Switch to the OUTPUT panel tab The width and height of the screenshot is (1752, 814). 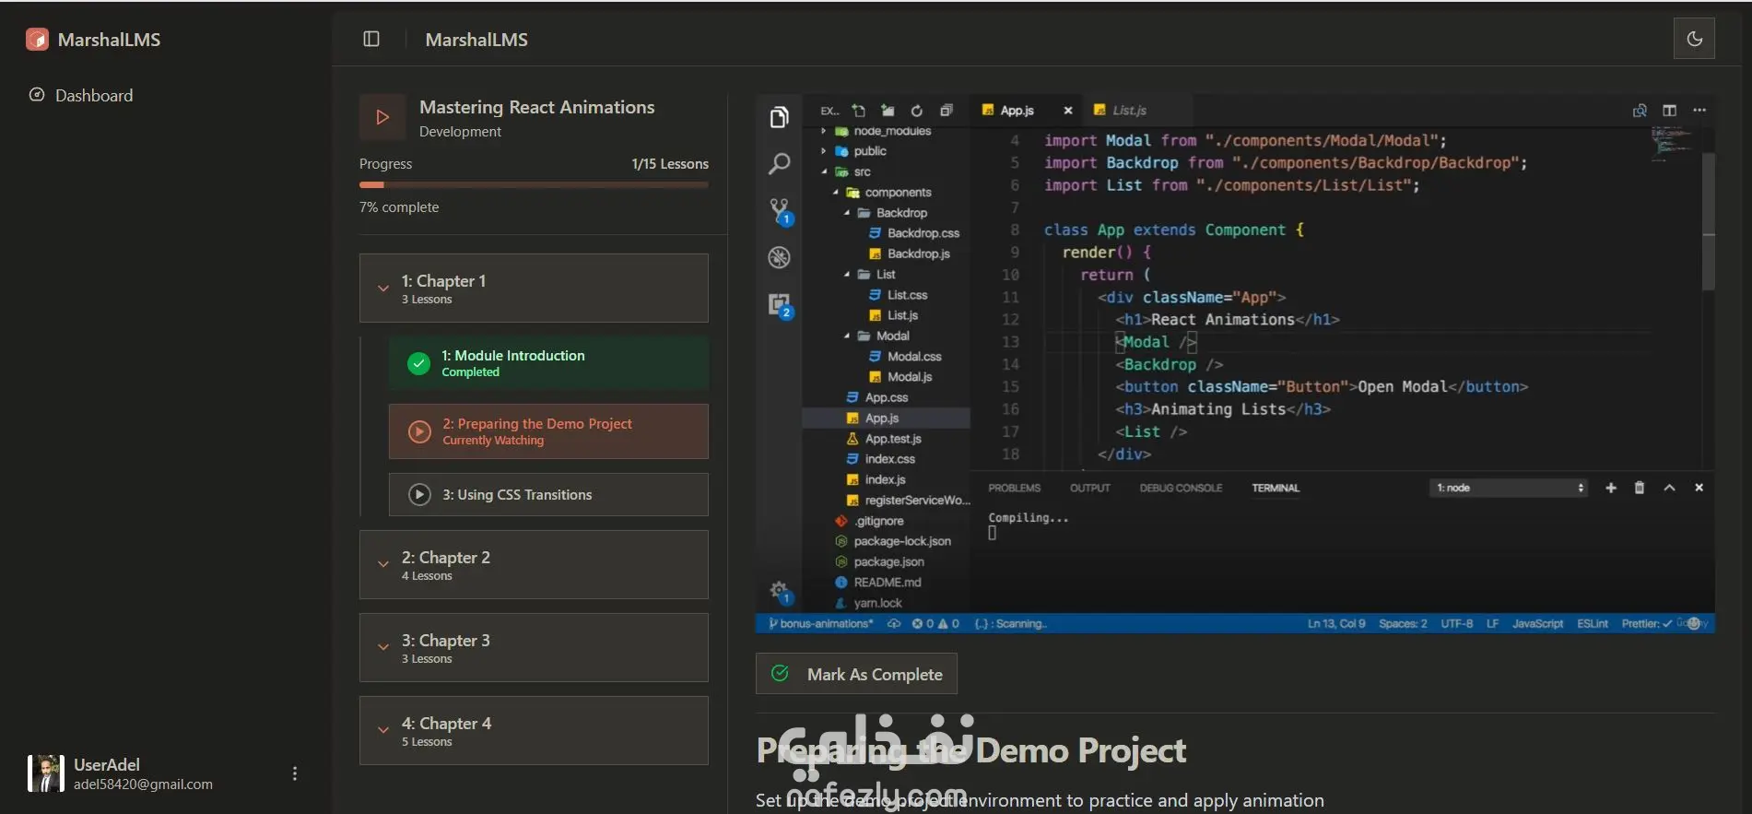coord(1089,489)
